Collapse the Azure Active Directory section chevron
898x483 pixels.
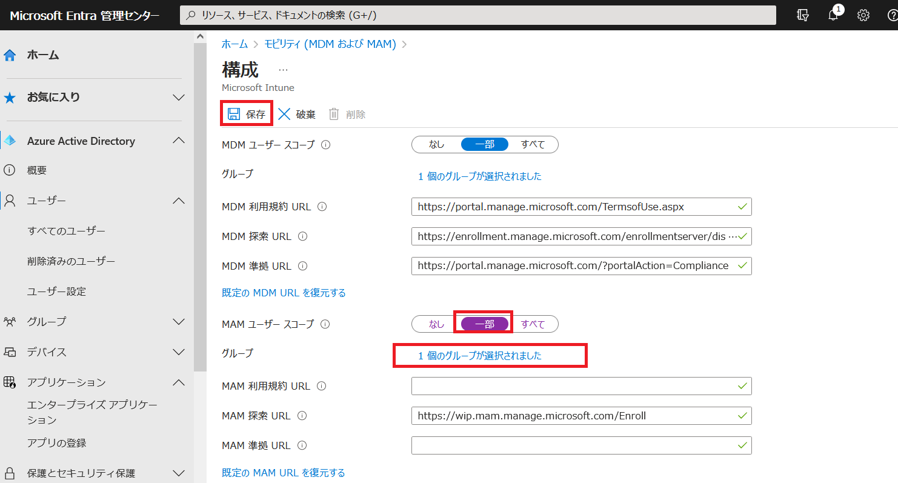(179, 141)
